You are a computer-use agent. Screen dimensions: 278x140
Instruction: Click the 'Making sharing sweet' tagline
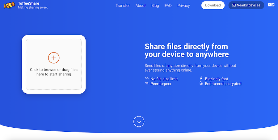[33, 7]
